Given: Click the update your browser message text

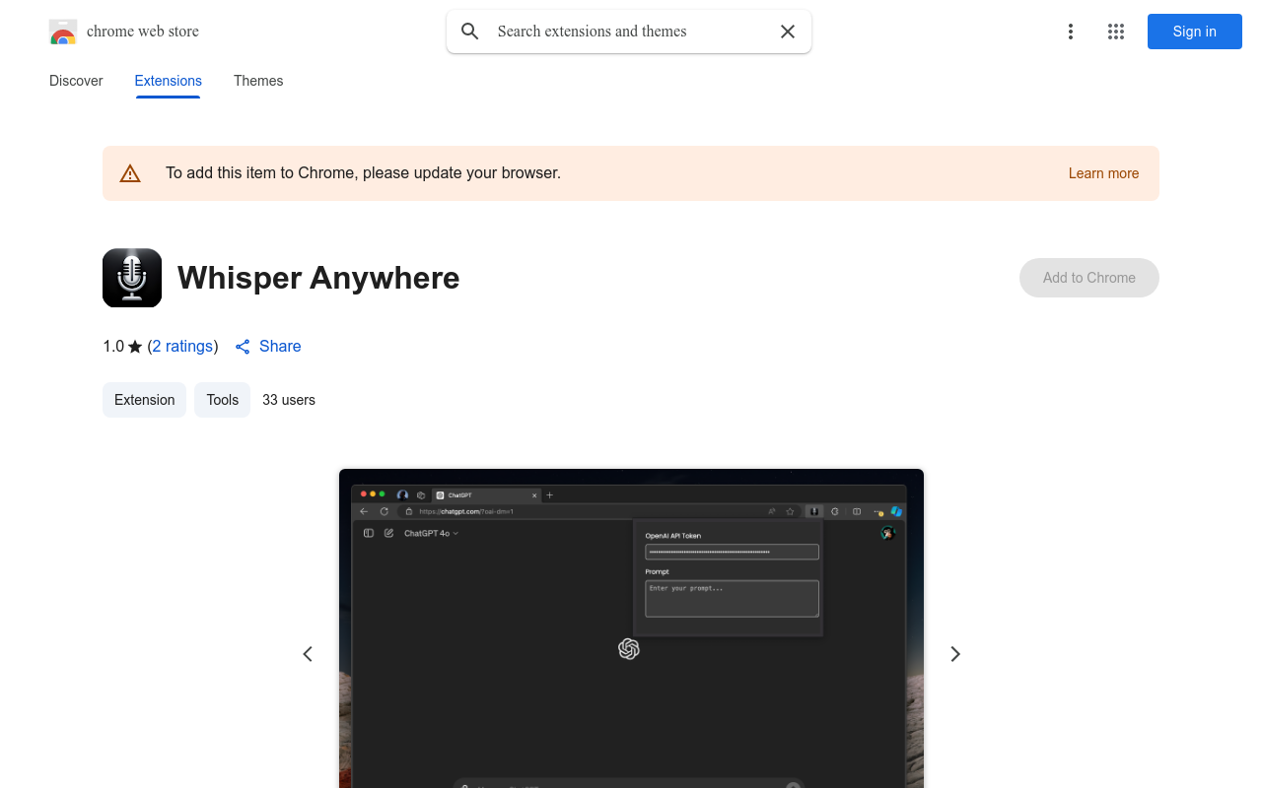Looking at the screenshot, I should pyautogui.click(x=363, y=173).
